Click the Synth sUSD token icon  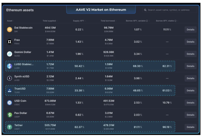[x=9, y=78]
